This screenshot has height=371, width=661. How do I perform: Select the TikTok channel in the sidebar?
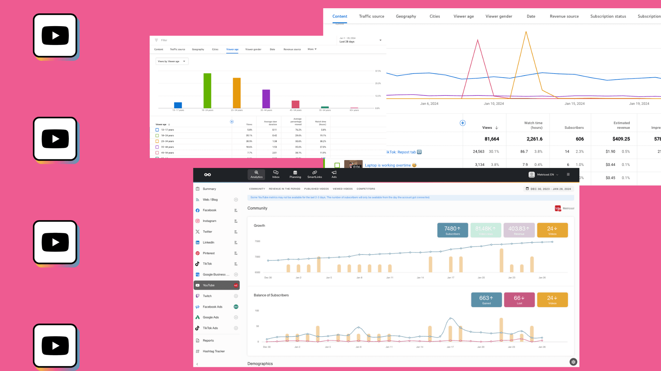[208, 263]
